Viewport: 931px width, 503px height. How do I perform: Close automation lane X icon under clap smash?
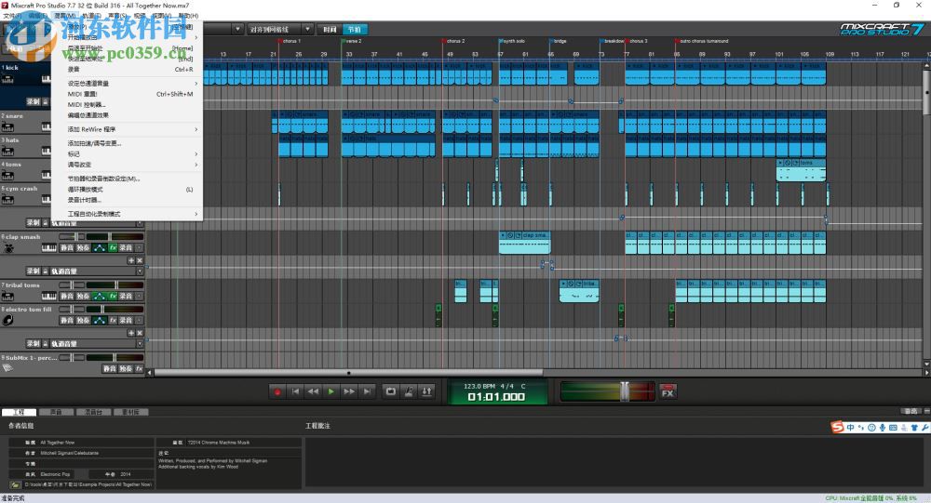point(140,260)
